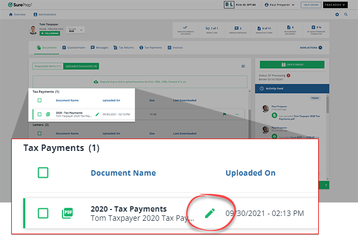Open three-dot menu for Tax Payments row

[237, 114]
